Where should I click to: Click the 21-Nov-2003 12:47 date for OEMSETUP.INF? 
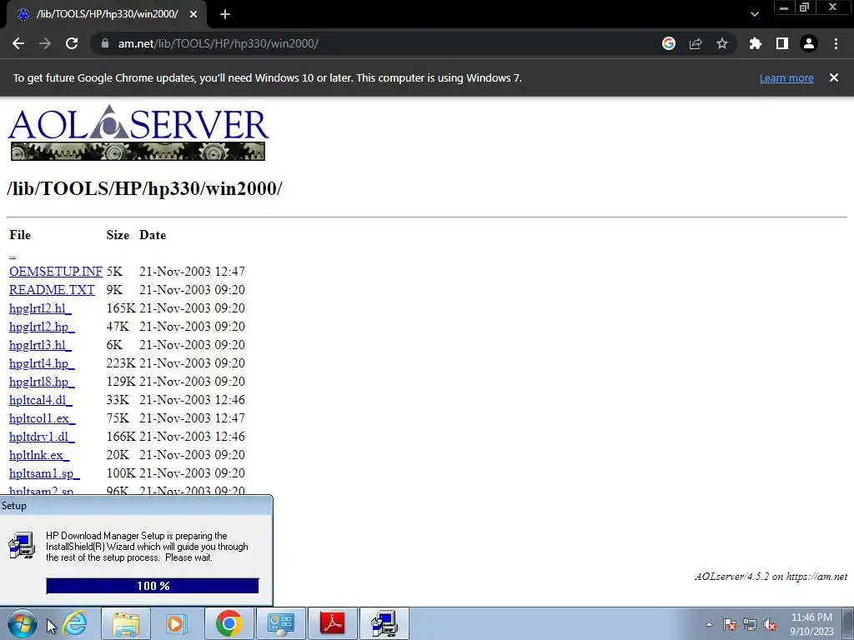pos(193,271)
